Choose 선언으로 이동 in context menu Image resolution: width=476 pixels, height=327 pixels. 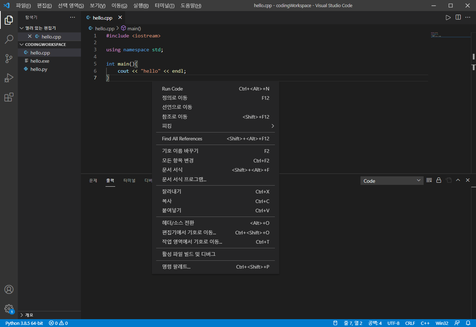tap(215, 107)
